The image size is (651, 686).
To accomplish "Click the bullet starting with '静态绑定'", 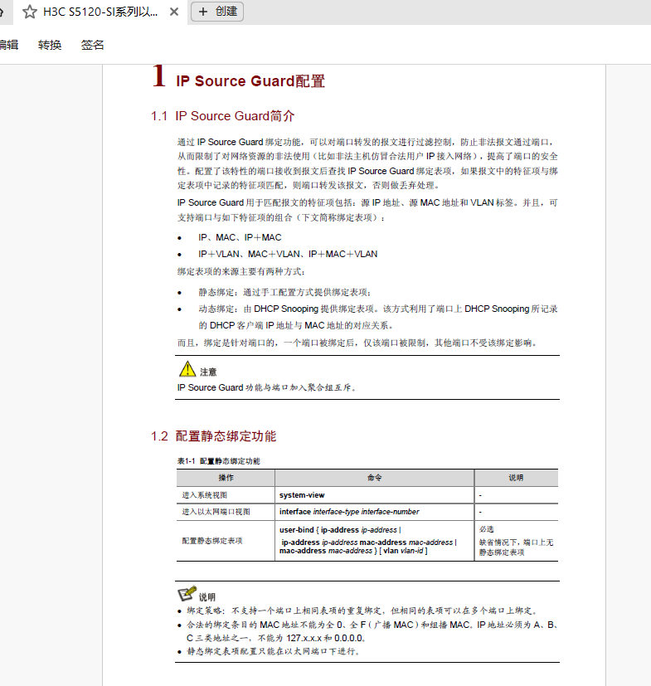I will pyautogui.click(x=285, y=292).
